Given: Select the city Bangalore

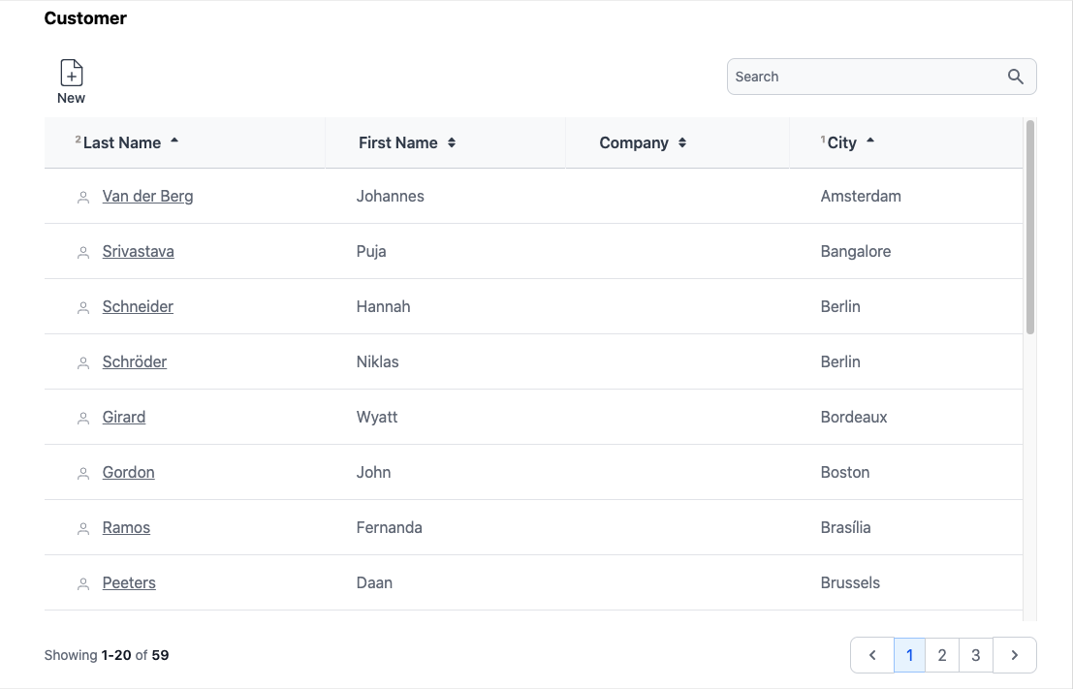Looking at the screenshot, I should tap(856, 252).
